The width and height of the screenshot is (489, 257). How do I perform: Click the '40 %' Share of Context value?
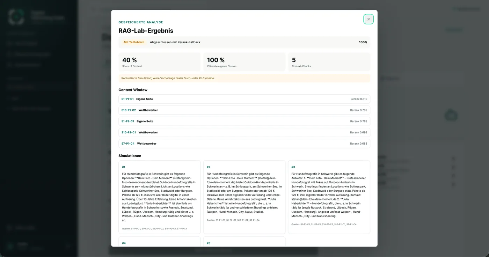coord(130,60)
